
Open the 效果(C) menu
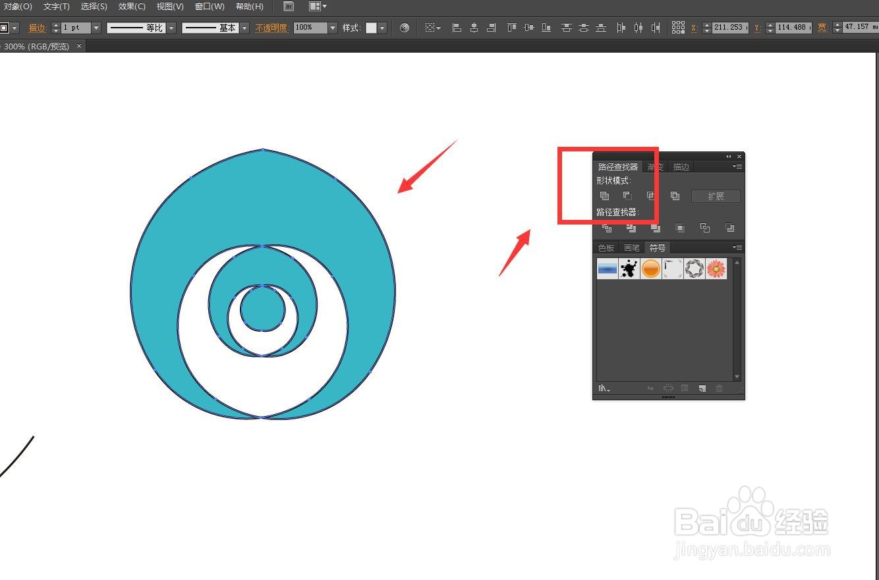click(132, 7)
